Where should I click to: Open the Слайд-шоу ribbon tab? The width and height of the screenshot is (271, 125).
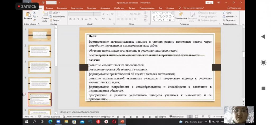pos(119,8)
